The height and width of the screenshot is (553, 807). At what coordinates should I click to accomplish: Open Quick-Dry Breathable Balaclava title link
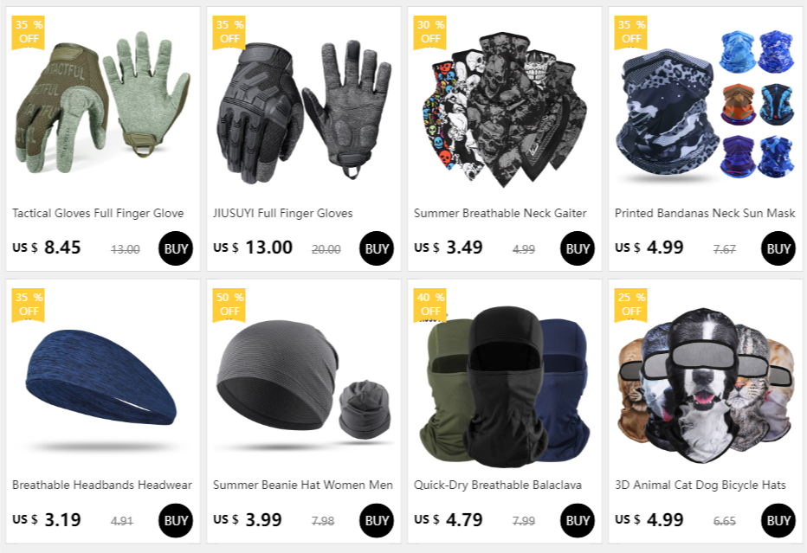(498, 485)
